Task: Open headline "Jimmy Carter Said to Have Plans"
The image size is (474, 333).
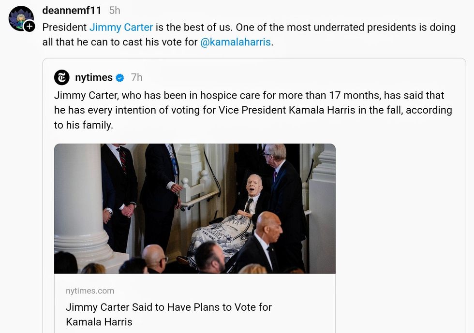Action: click(x=169, y=307)
